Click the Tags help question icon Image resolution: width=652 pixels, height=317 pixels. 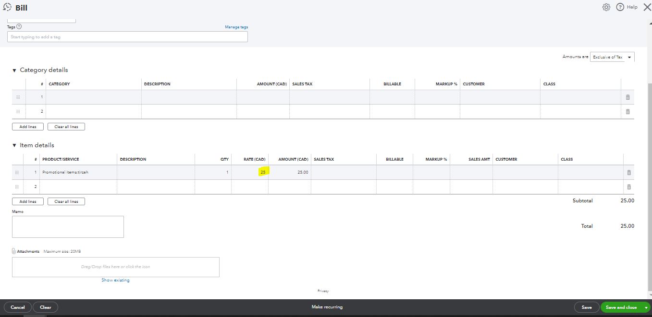pyautogui.click(x=19, y=27)
